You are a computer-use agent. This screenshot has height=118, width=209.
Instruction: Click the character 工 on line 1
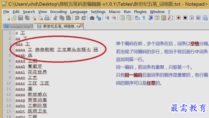click(23, 33)
